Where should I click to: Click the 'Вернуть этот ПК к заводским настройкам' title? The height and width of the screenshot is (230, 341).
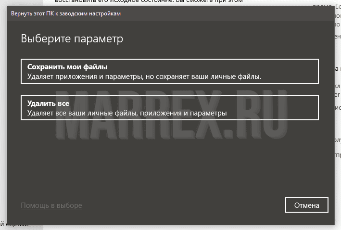tap(66, 13)
